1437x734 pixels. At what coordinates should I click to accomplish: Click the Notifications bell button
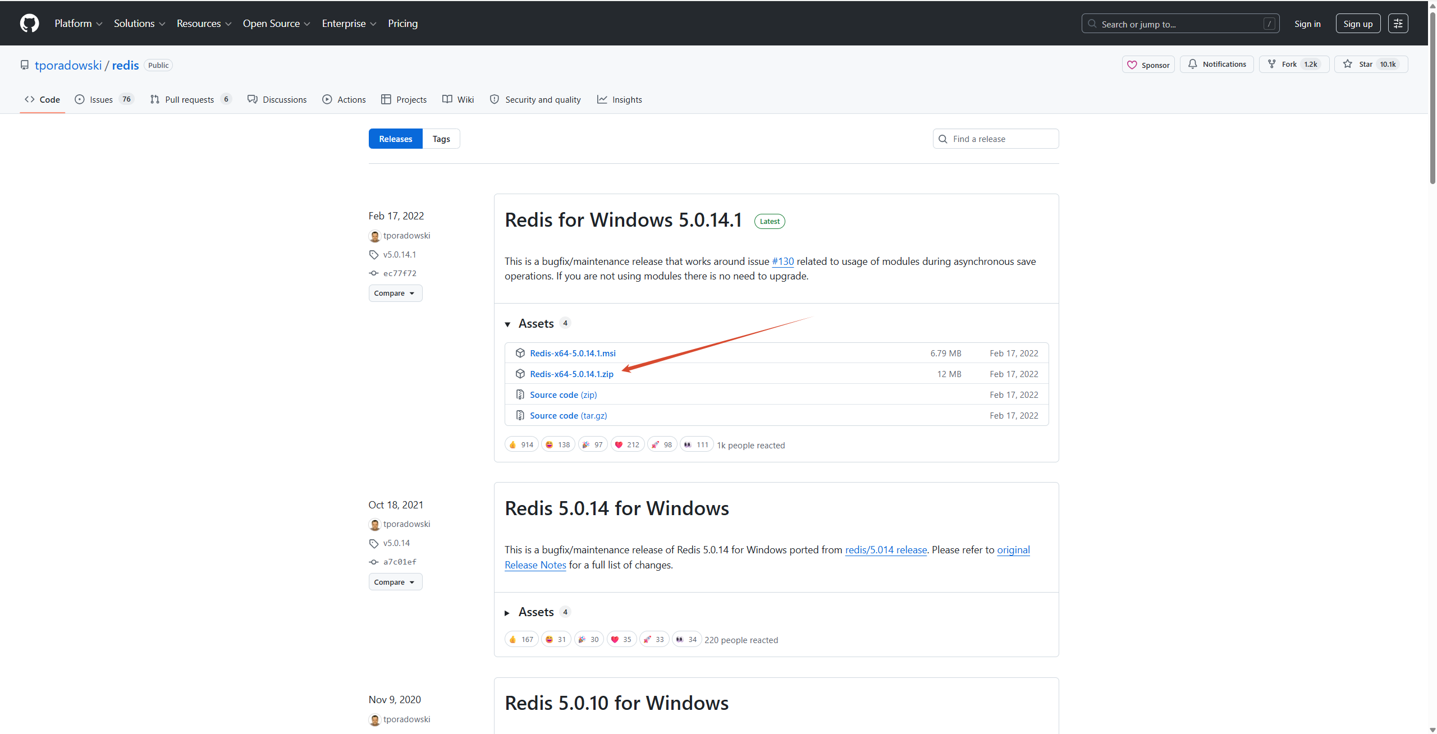1216,65
